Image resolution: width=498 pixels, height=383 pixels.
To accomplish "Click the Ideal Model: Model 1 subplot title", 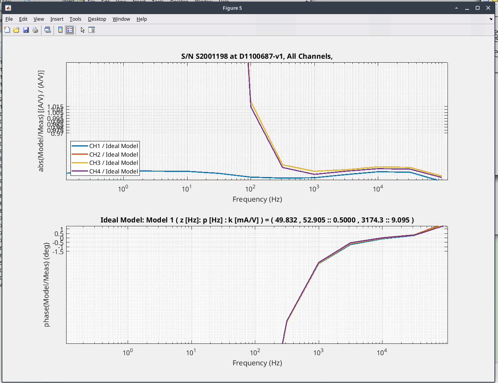I will (257, 220).
